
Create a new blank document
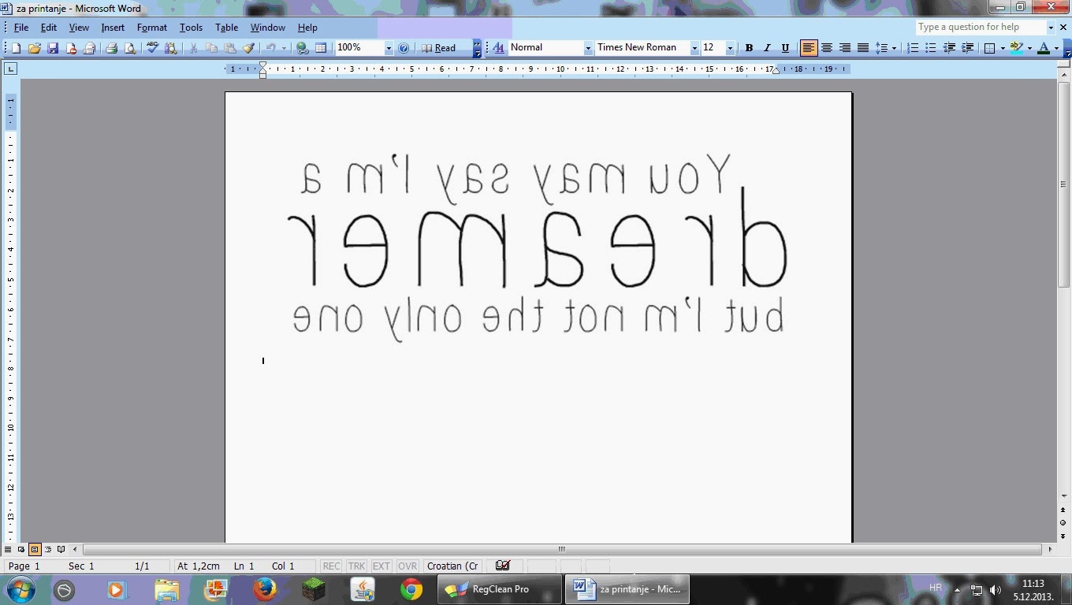[x=16, y=48]
